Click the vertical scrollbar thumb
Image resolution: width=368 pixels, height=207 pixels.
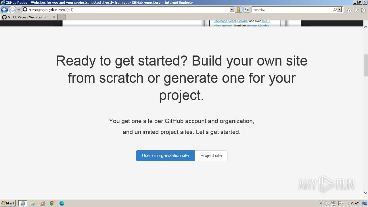pos(366,65)
